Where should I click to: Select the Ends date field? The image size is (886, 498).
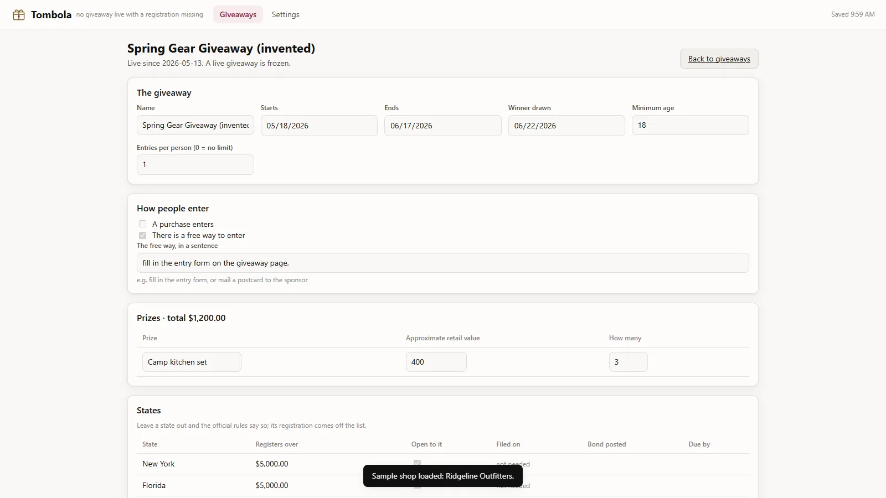(443, 126)
